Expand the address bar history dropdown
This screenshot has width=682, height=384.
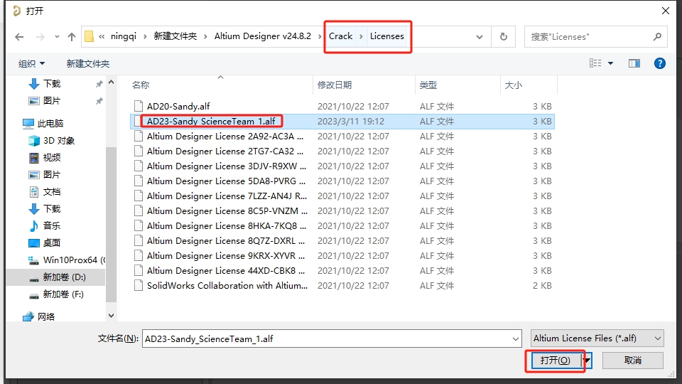coord(480,37)
